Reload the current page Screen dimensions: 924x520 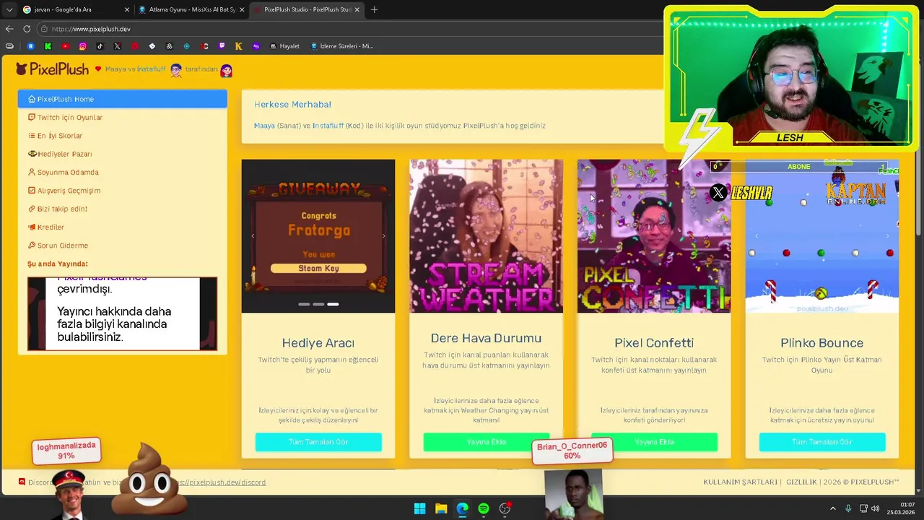click(x=27, y=29)
